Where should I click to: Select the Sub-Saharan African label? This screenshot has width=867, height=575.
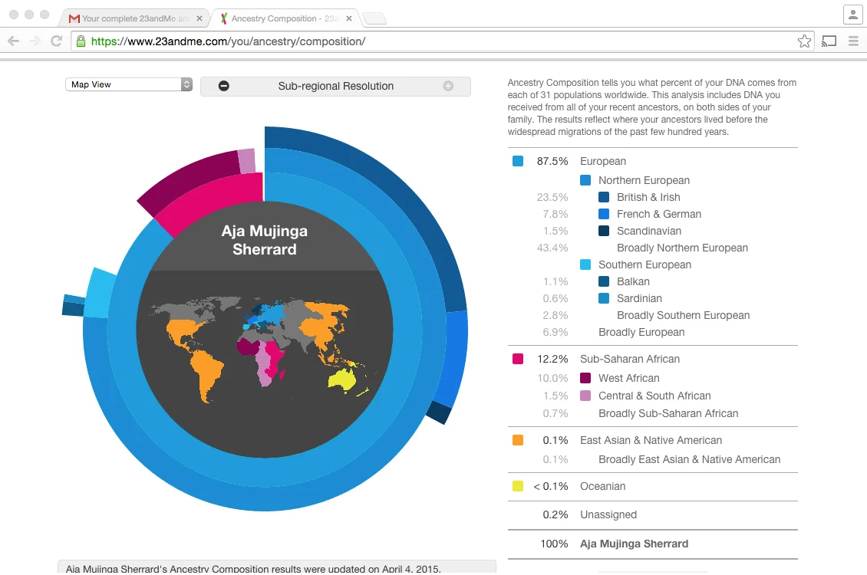click(x=630, y=359)
